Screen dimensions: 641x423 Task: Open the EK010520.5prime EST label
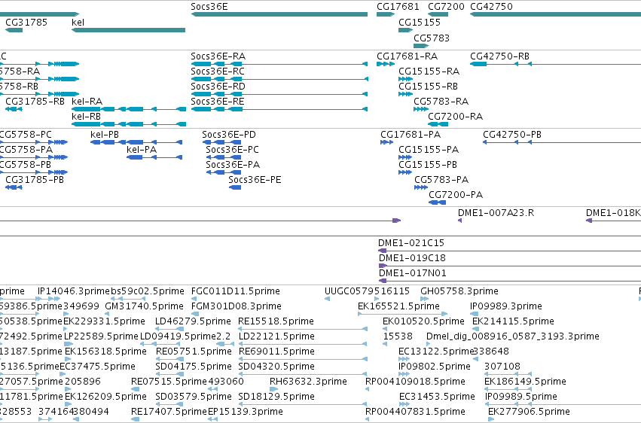(x=423, y=321)
